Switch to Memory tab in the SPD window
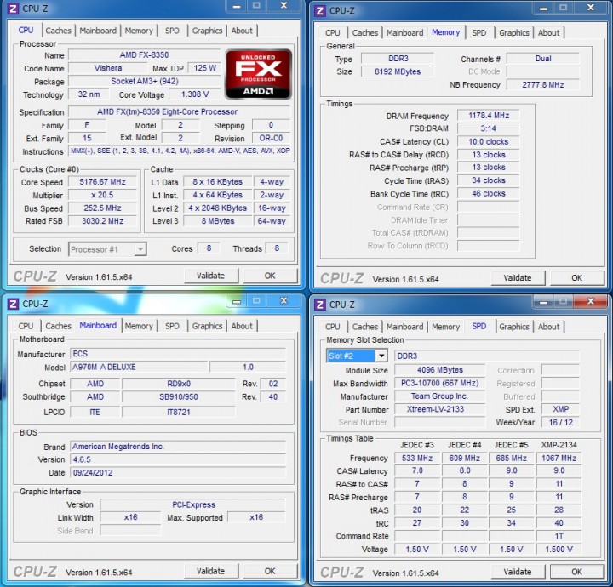The width and height of the screenshot is (613, 587). click(x=445, y=327)
